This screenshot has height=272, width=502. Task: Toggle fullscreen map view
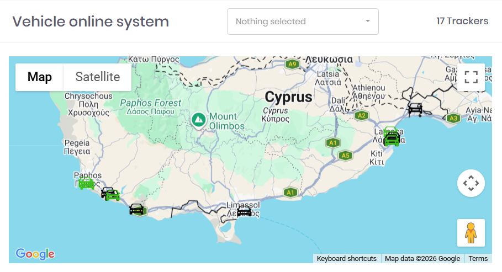point(471,77)
